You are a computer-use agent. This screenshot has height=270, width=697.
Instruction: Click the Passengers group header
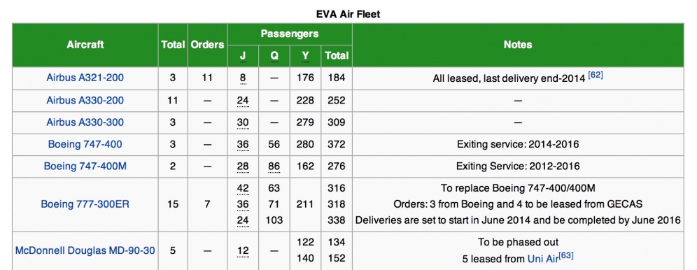[x=290, y=34]
